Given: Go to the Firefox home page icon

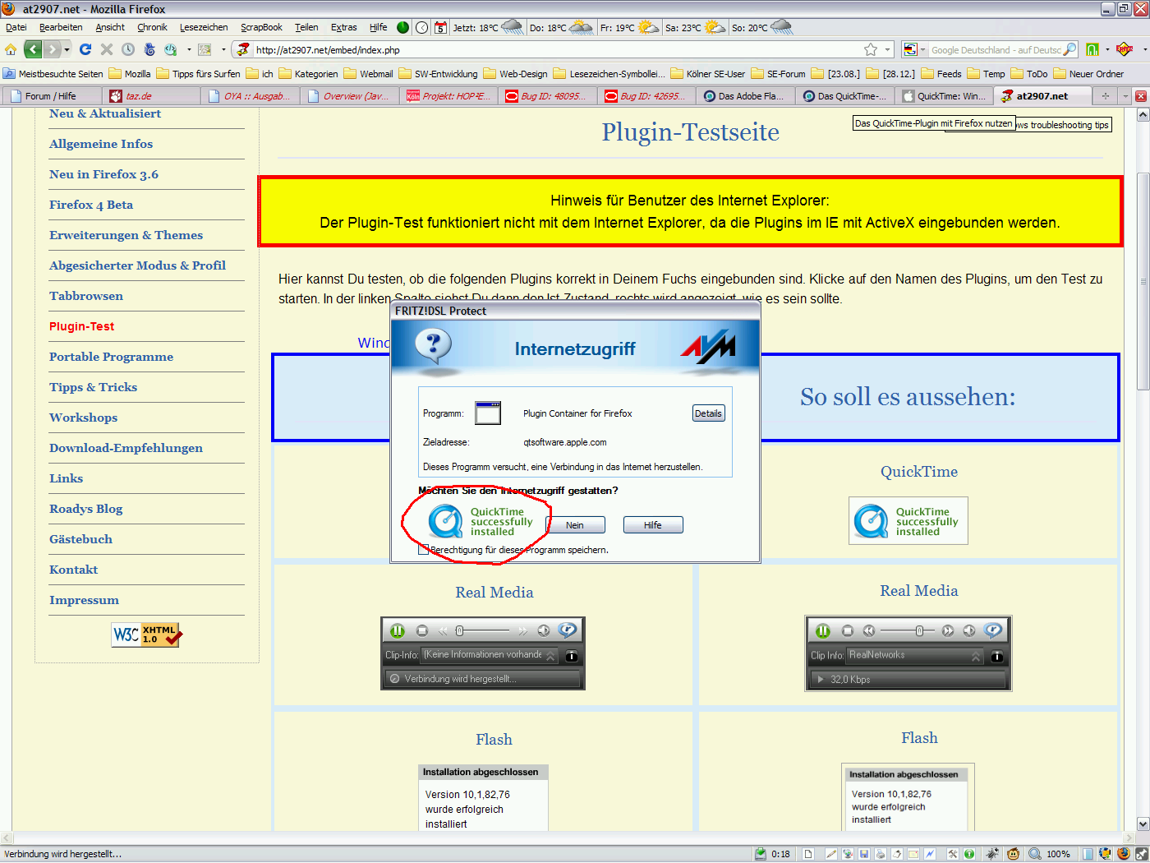Looking at the screenshot, I should coord(11,49).
